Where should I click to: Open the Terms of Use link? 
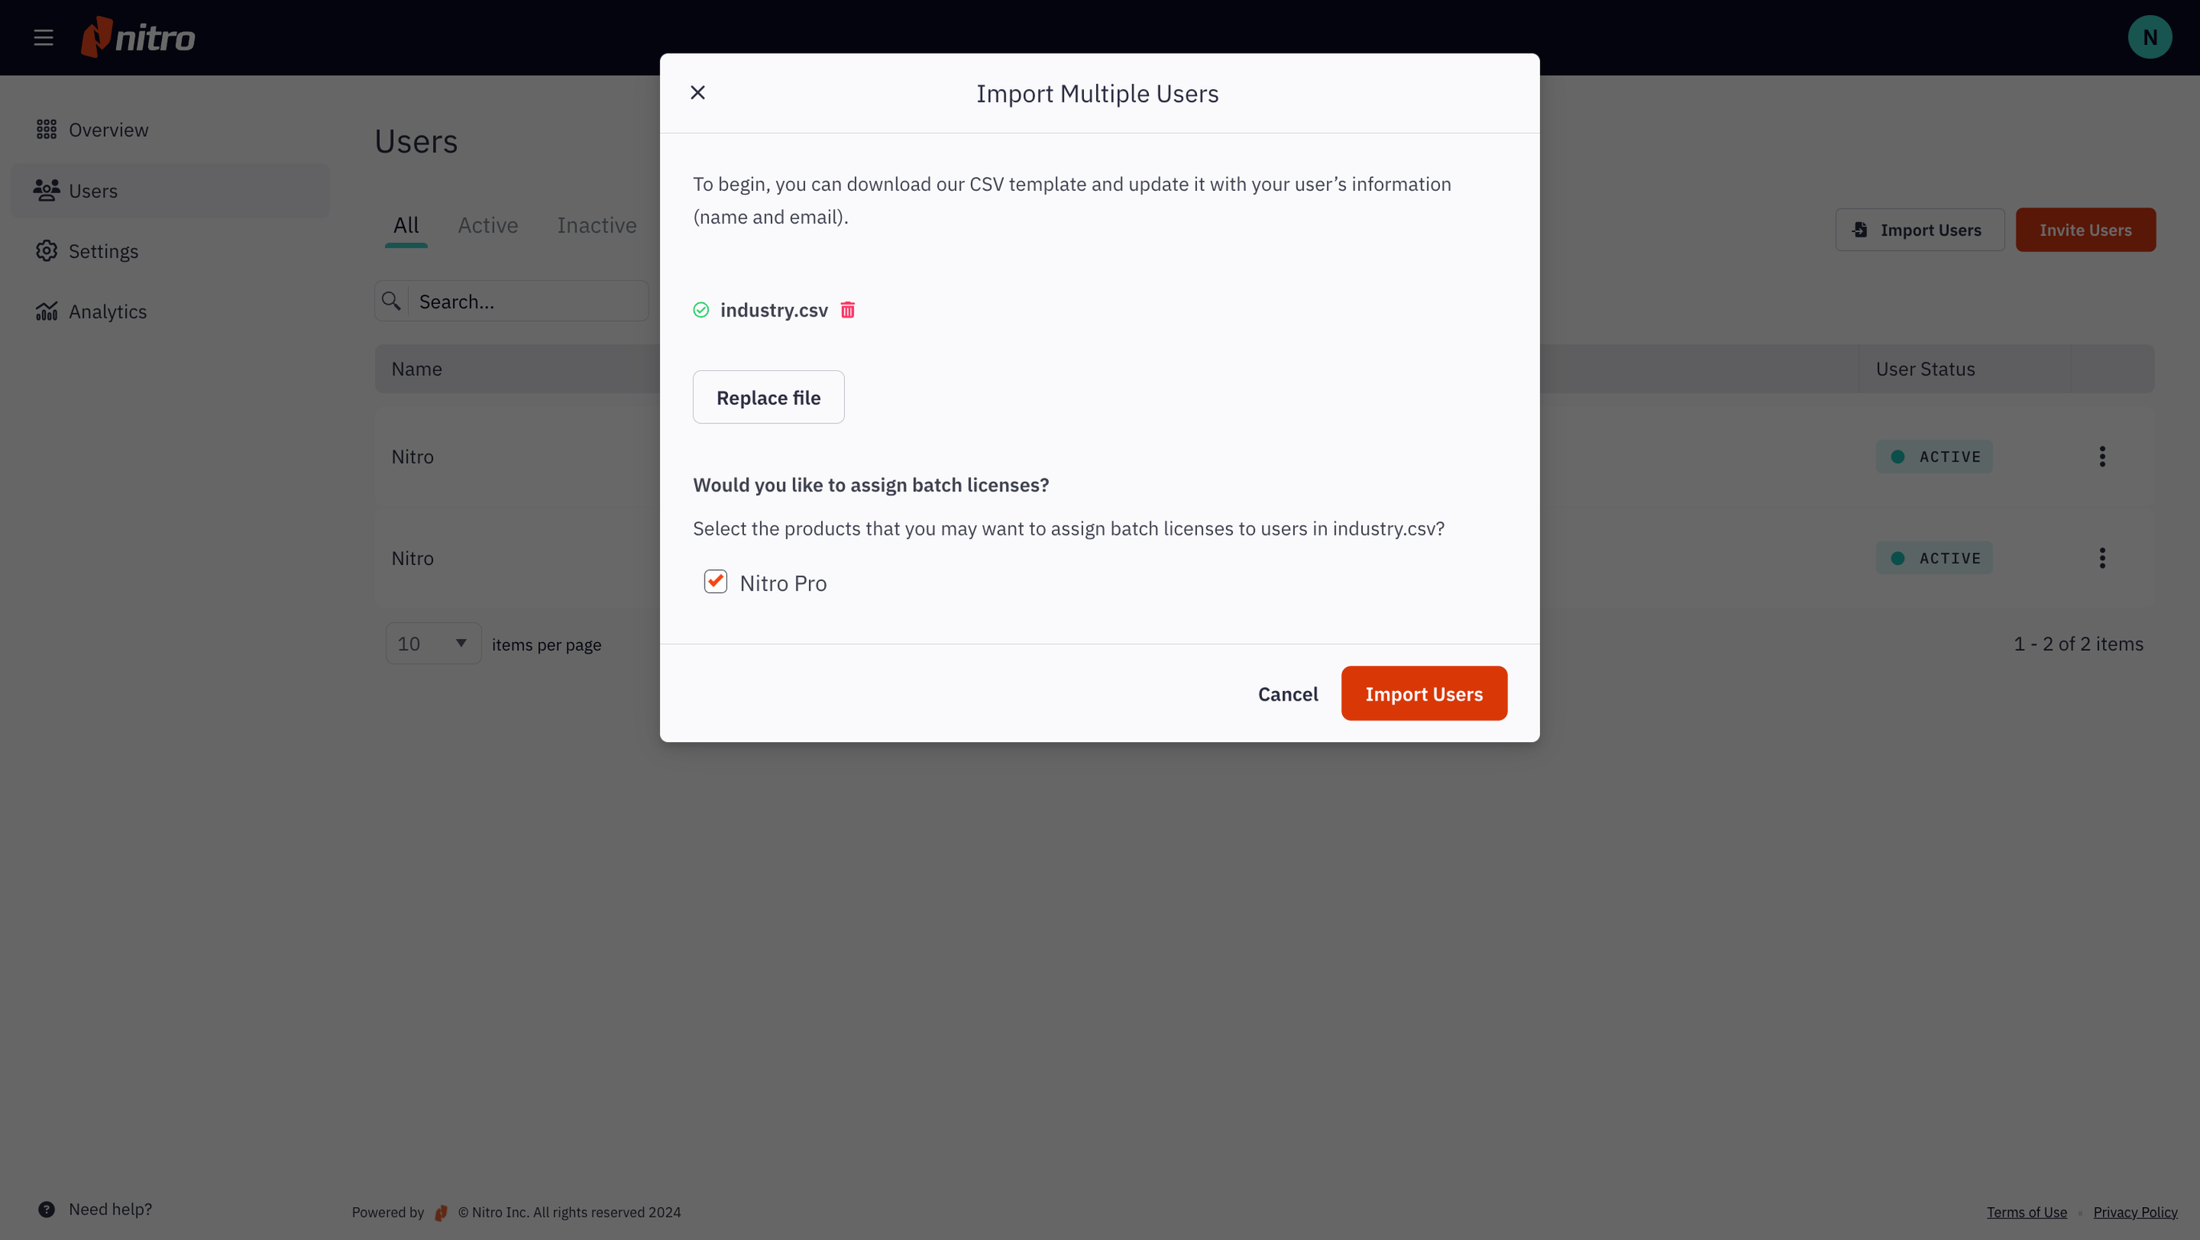pyautogui.click(x=2026, y=1212)
